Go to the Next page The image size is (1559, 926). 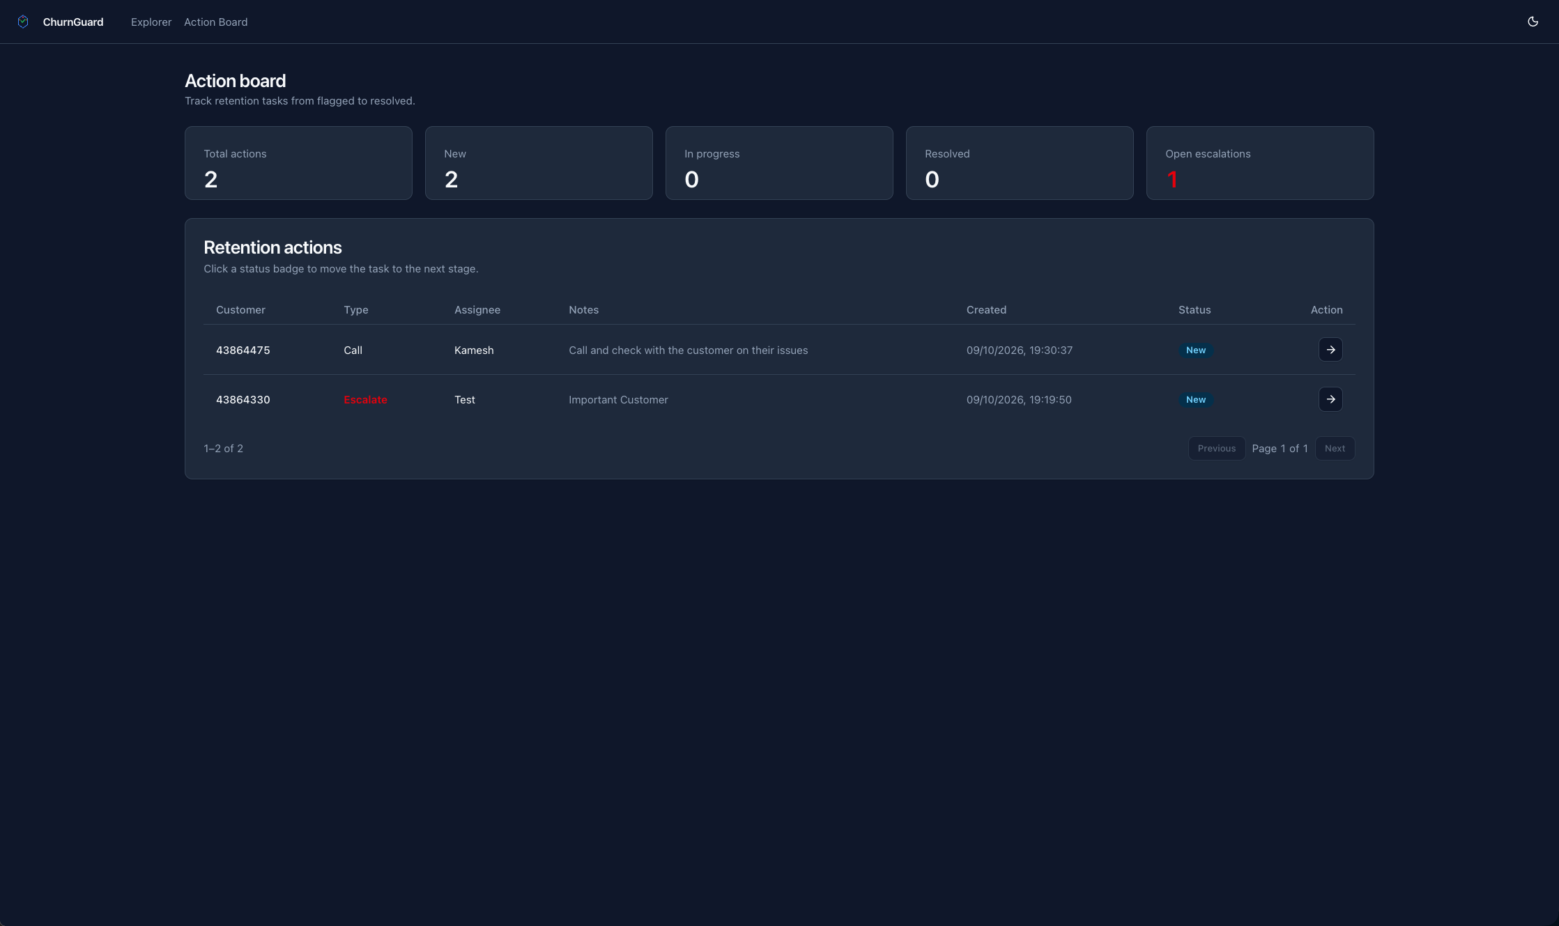1335,449
